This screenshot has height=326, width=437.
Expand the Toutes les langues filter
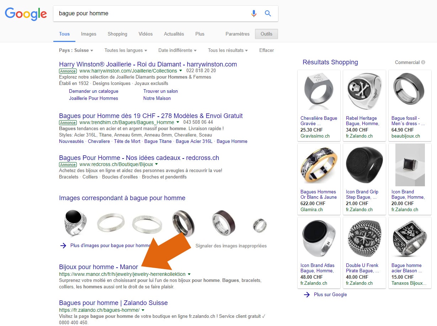[126, 50]
